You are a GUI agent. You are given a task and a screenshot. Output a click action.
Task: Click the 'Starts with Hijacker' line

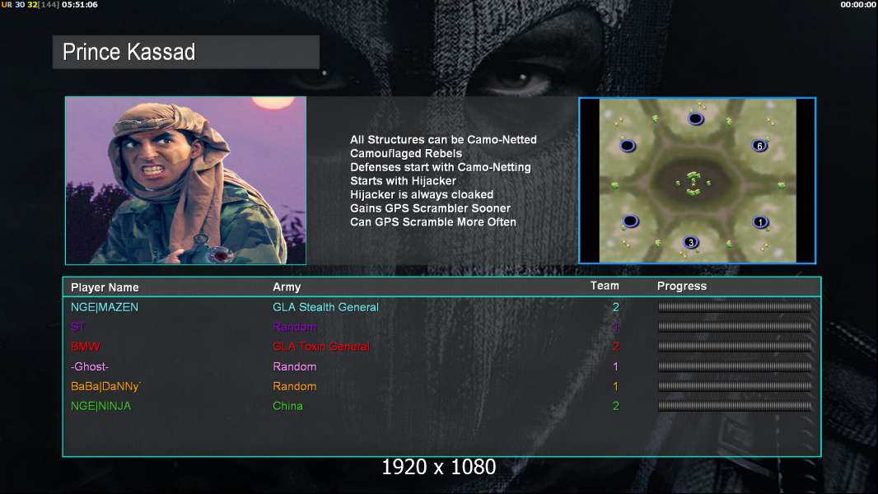pyautogui.click(x=403, y=180)
